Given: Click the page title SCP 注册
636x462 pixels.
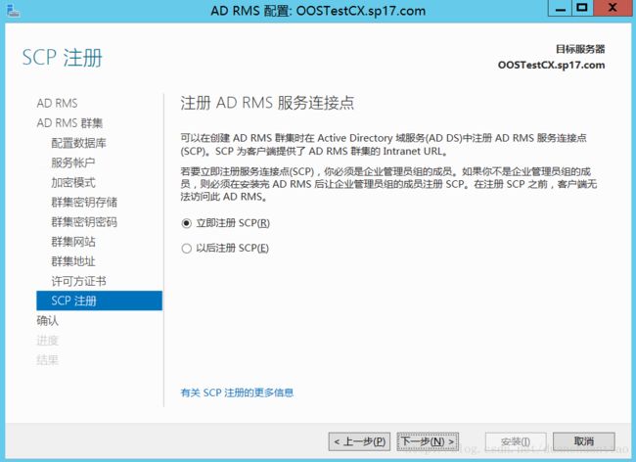Looking at the screenshot, I should 62,57.
